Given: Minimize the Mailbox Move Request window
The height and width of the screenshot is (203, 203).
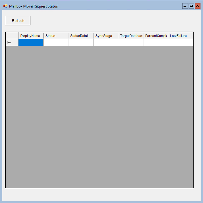Looking at the screenshot, I should [x=185, y=6].
